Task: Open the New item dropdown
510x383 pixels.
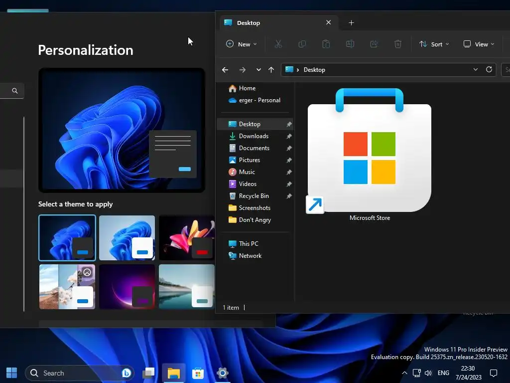Action: point(242,44)
